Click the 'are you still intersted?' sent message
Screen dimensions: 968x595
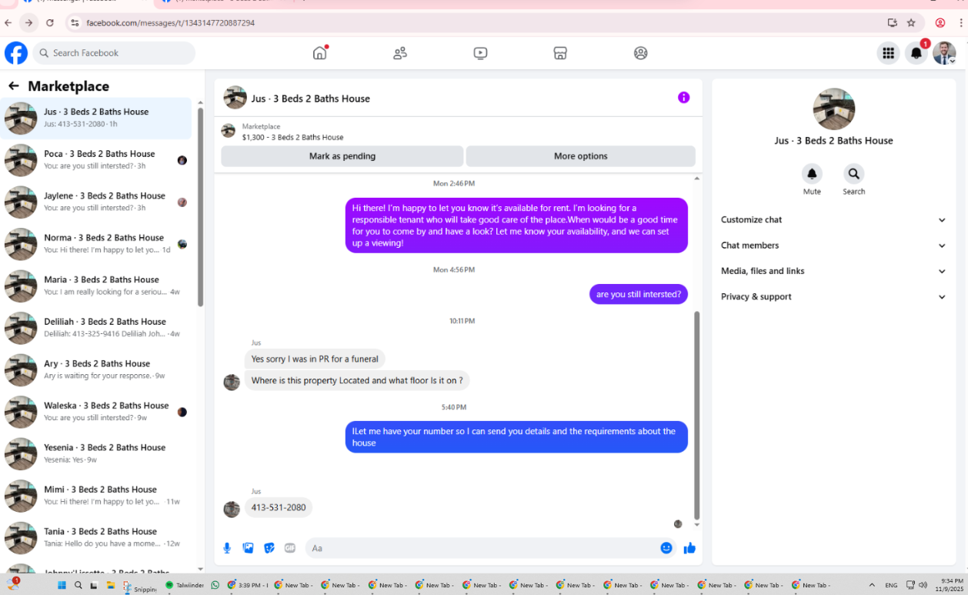click(639, 294)
